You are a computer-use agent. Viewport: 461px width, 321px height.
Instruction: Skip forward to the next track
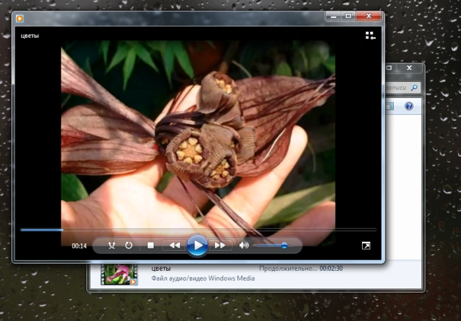click(x=220, y=245)
